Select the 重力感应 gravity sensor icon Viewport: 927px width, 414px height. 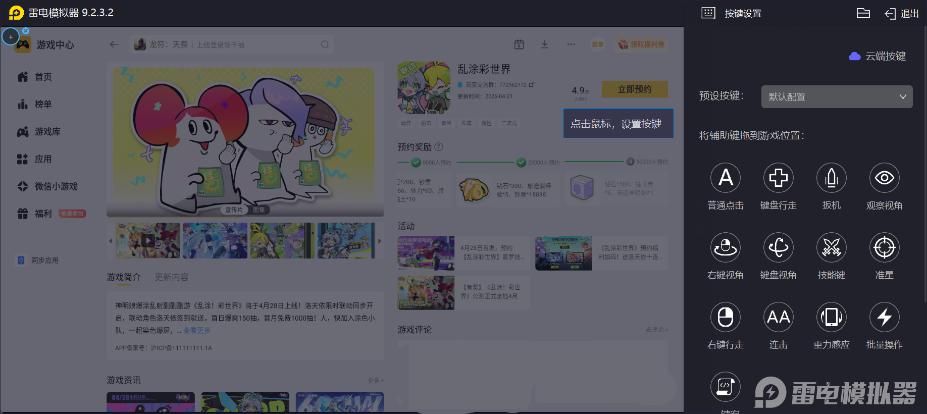pos(832,317)
